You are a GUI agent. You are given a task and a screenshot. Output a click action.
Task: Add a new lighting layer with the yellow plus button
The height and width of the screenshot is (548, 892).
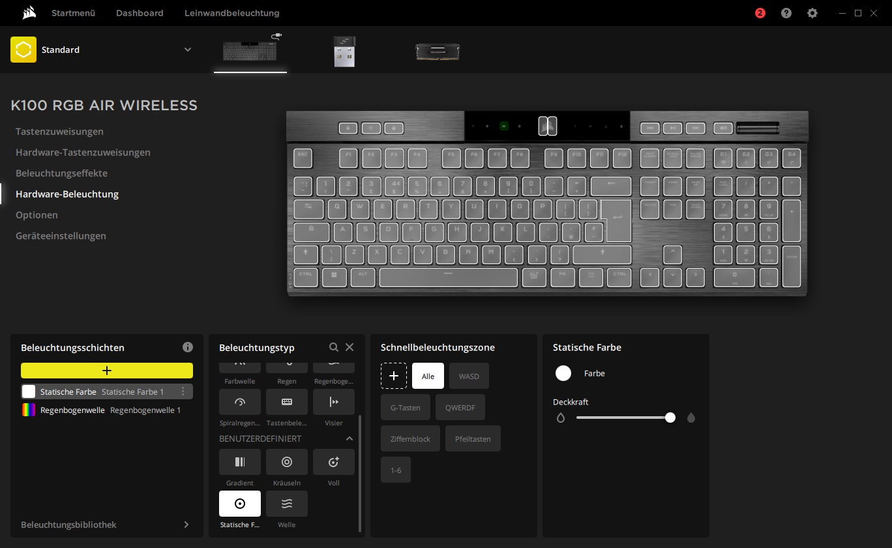107,371
